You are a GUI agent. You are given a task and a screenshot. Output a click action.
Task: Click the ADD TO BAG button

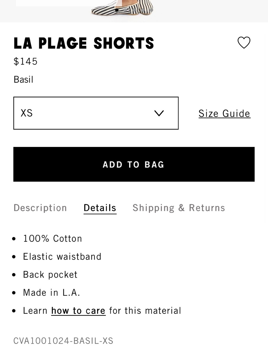[x=134, y=164]
